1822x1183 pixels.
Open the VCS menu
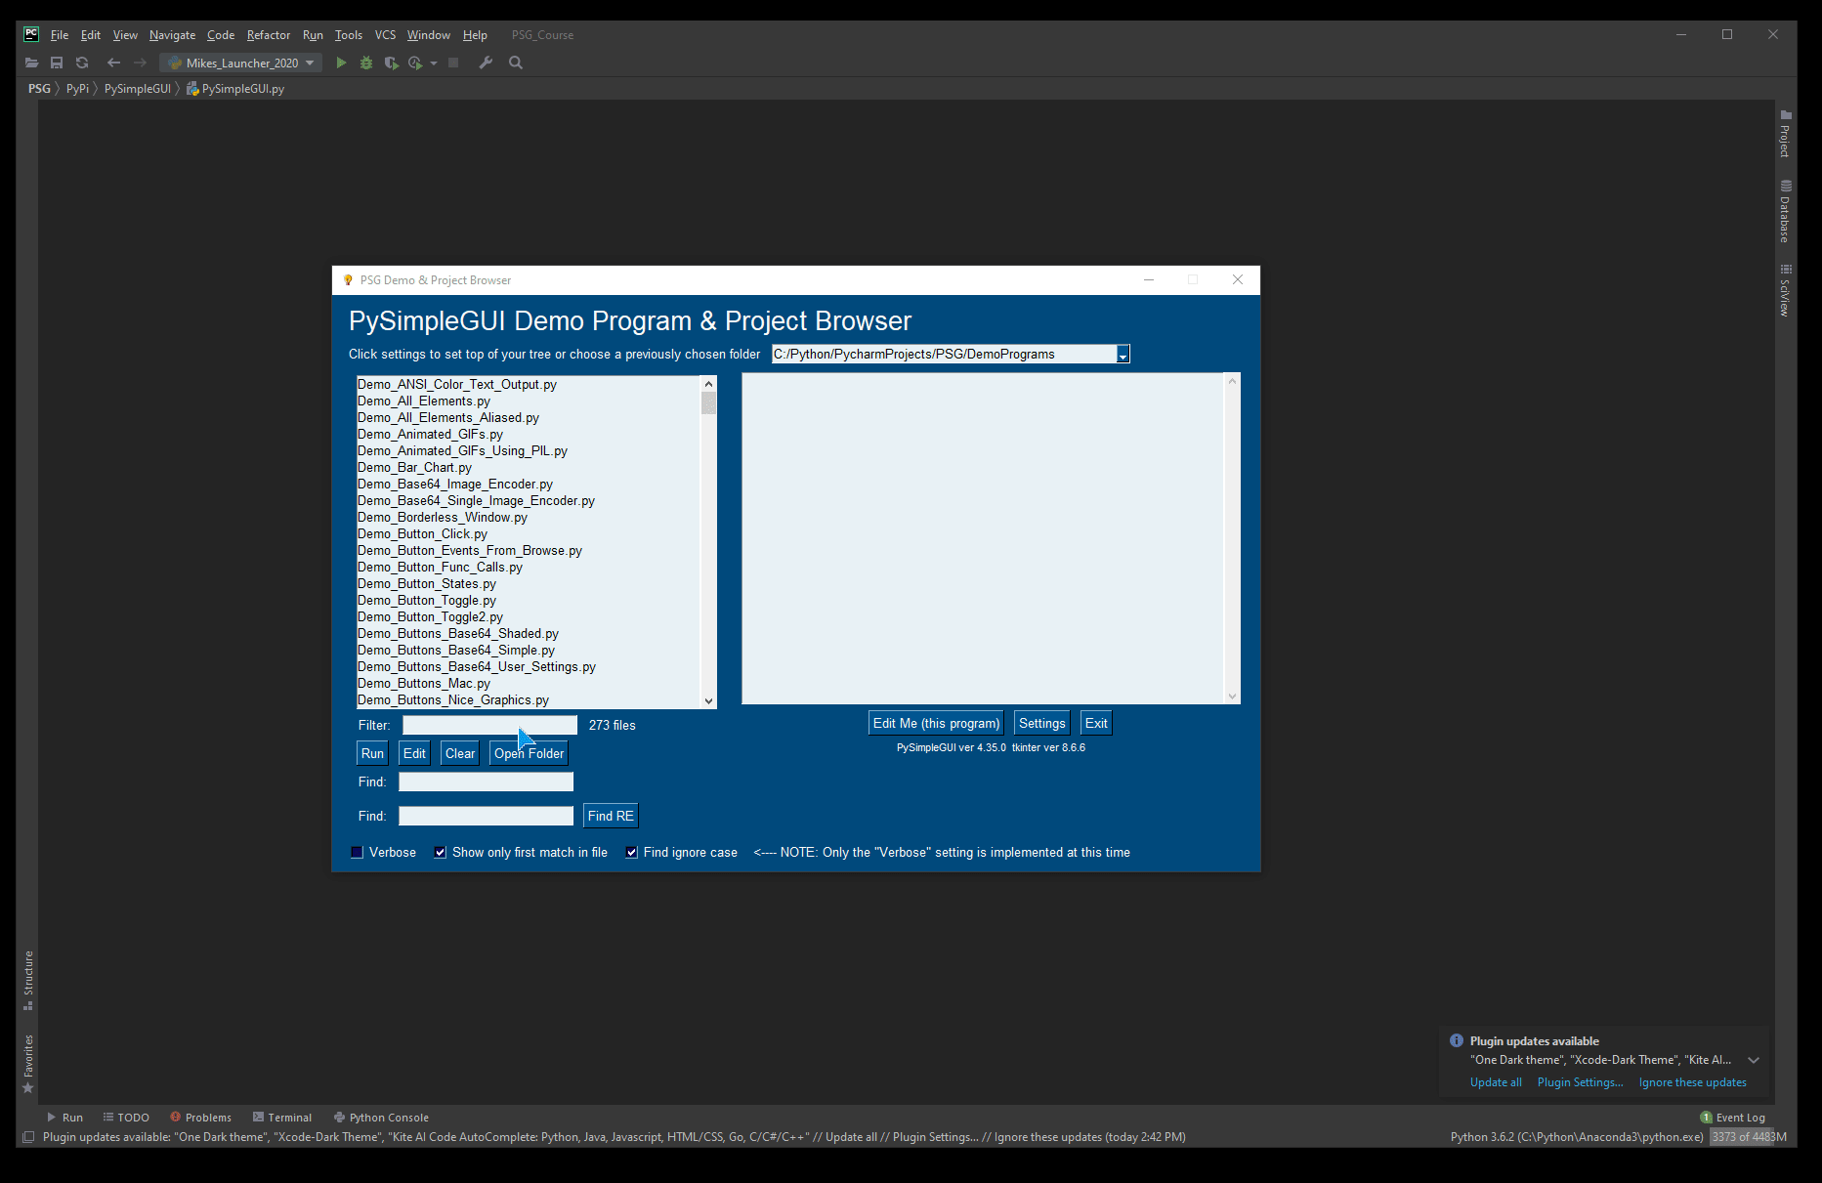point(386,35)
